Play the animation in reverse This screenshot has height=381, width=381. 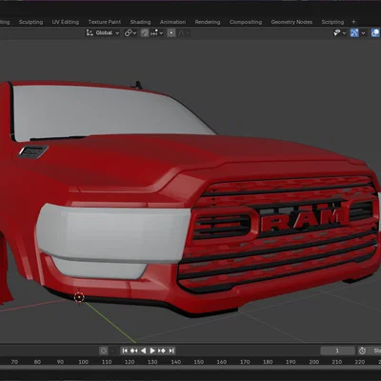point(144,351)
